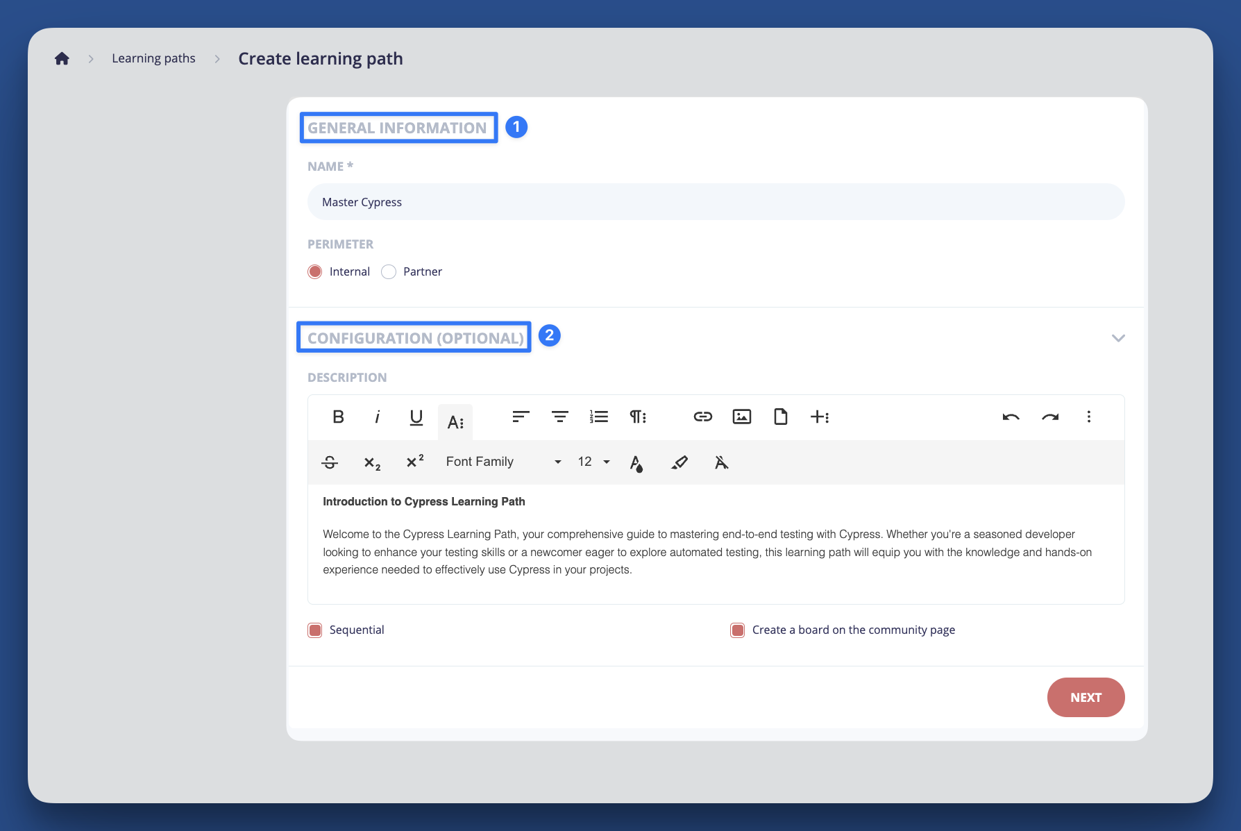Viewport: 1241px width, 831px height.
Task: Redo the last edit
Action: [1050, 417]
